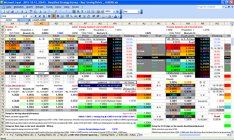Apply Fill Color paint bucket

[x=109, y=16]
